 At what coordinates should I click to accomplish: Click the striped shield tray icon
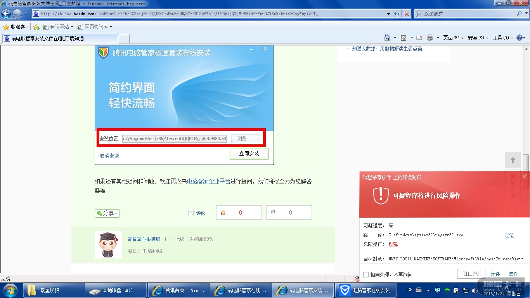coord(438,290)
